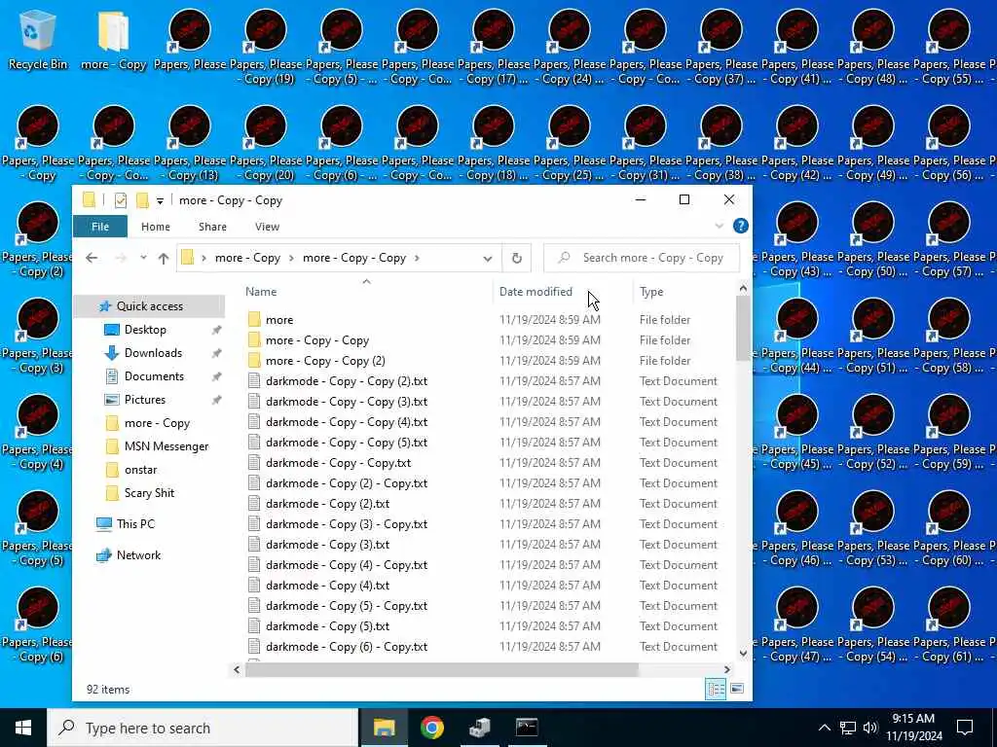Image resolution: width=997 pixels, height=747 pixels.
Task: Select 'darkmode - Copy - Copy.txt' file
Action: 338,463
